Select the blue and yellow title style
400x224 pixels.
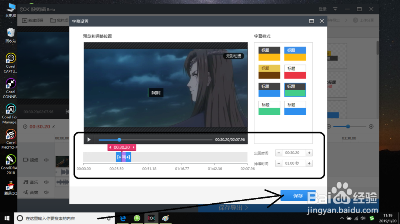pyautogui.click(x=295, y=53)
